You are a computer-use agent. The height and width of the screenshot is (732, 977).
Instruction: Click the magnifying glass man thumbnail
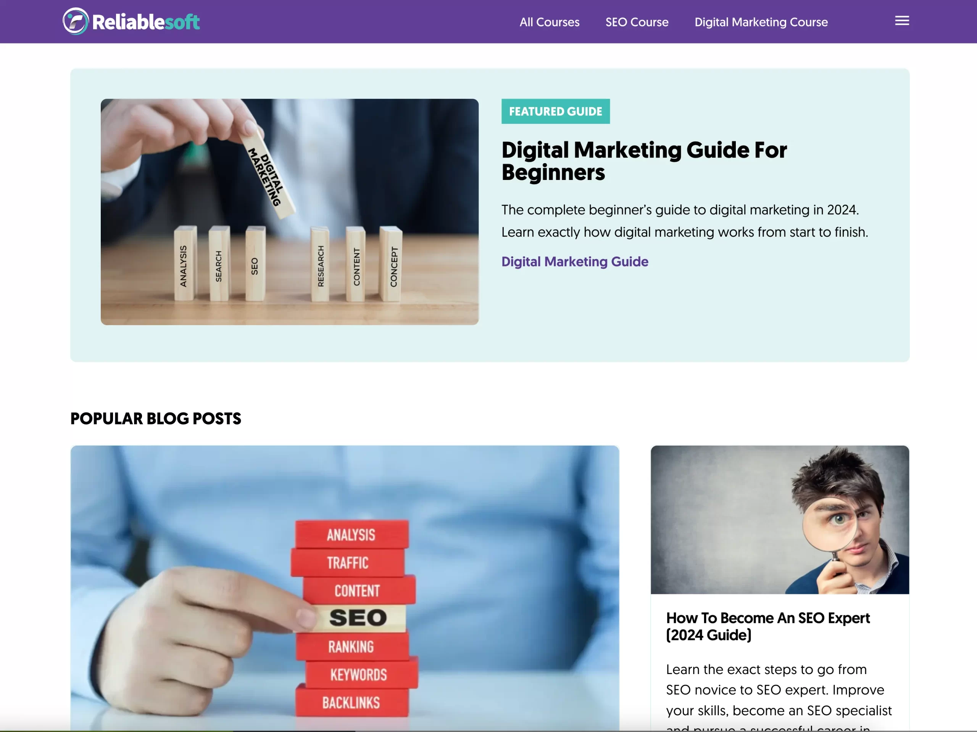780,520
